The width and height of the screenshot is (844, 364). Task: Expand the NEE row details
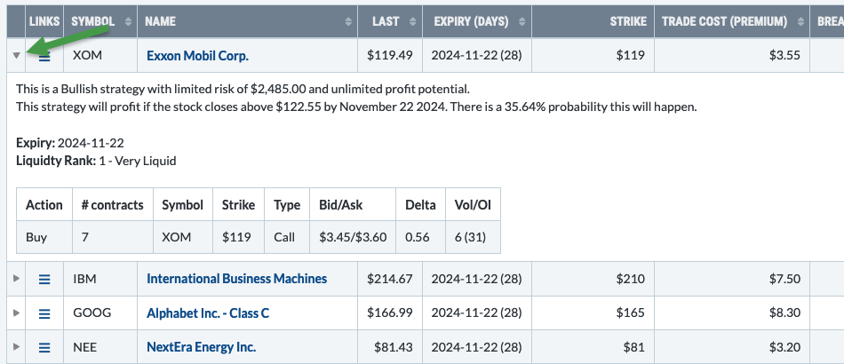(x=16, y=347)
